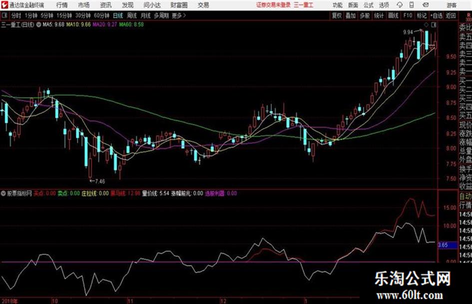Screen dimensions: 472x304
Task: Click 证券交易未登录 login status link
Action: 273,5
